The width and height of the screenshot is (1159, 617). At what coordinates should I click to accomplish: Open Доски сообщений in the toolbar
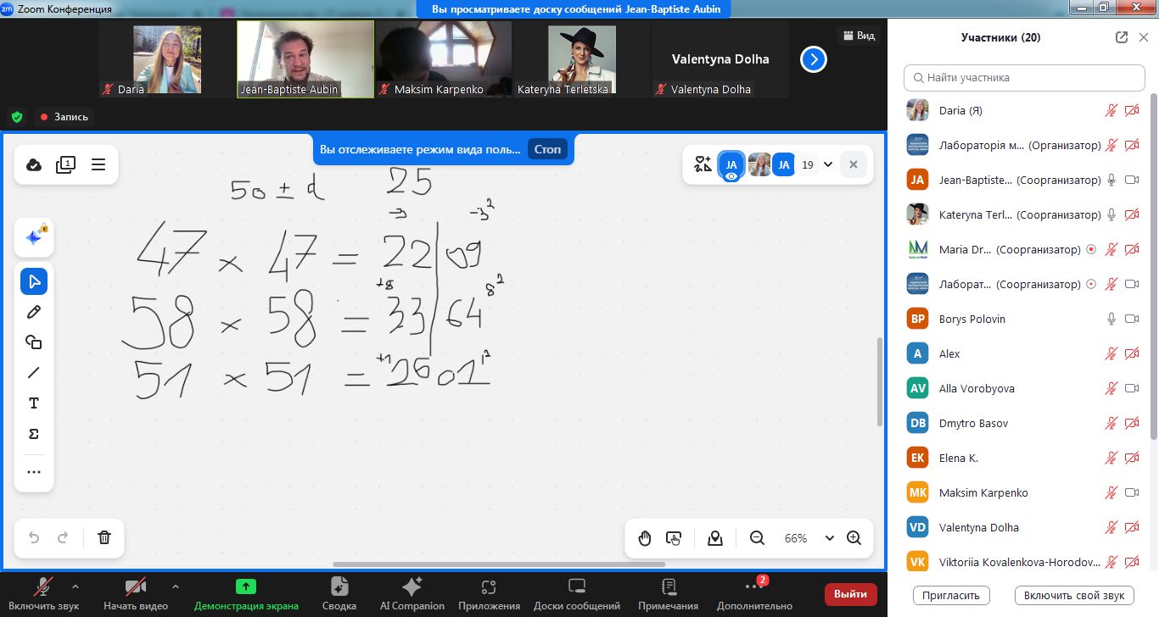coord(576,593)
